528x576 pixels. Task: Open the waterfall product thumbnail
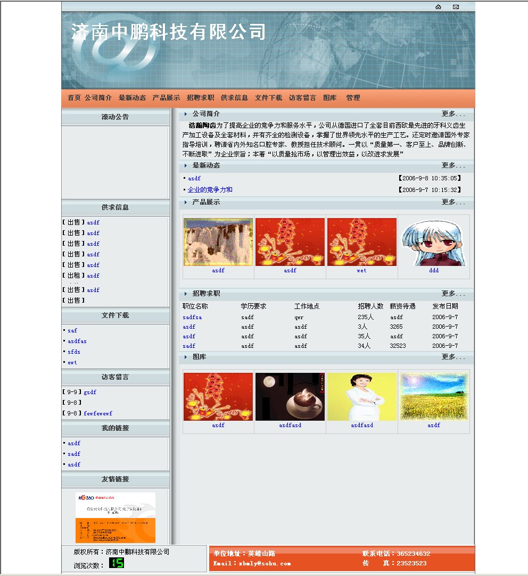(218, 242)
